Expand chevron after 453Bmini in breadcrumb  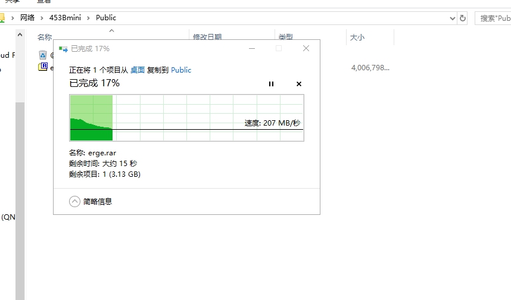click(x=88, y=18)
